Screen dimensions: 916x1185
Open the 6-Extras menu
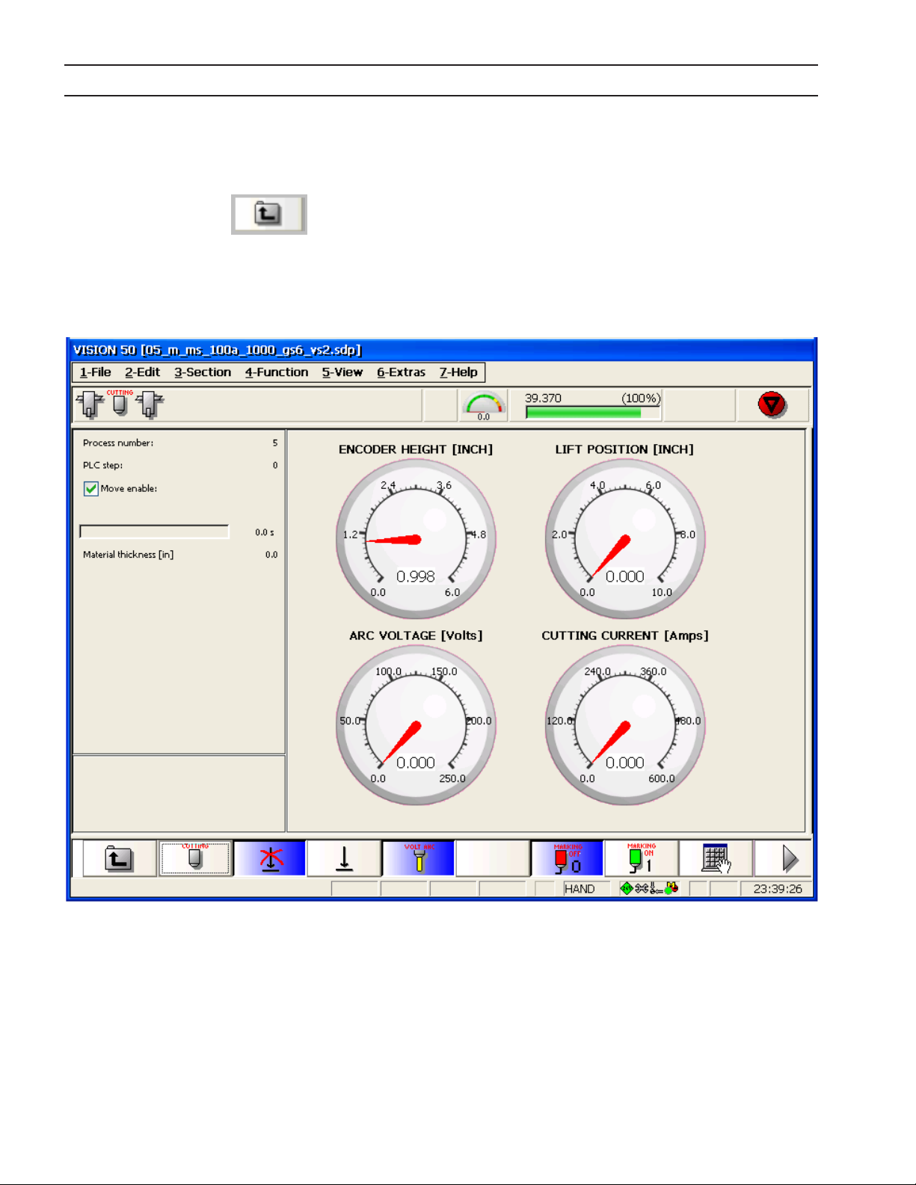[401, 372]
